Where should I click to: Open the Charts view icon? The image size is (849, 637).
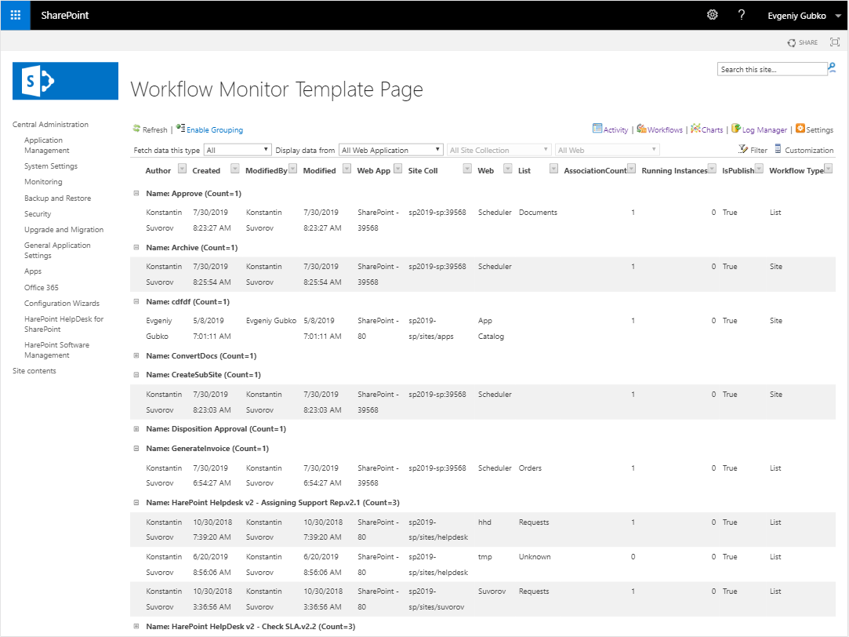coord(695,129)
